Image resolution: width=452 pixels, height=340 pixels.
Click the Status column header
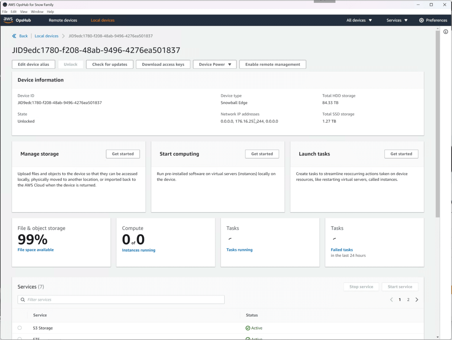[252, 315]
